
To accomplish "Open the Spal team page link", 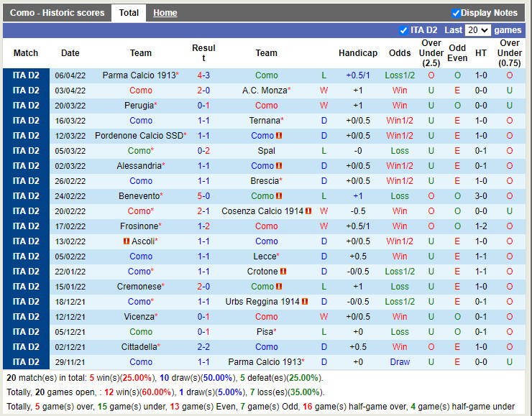I will [266, 151].
